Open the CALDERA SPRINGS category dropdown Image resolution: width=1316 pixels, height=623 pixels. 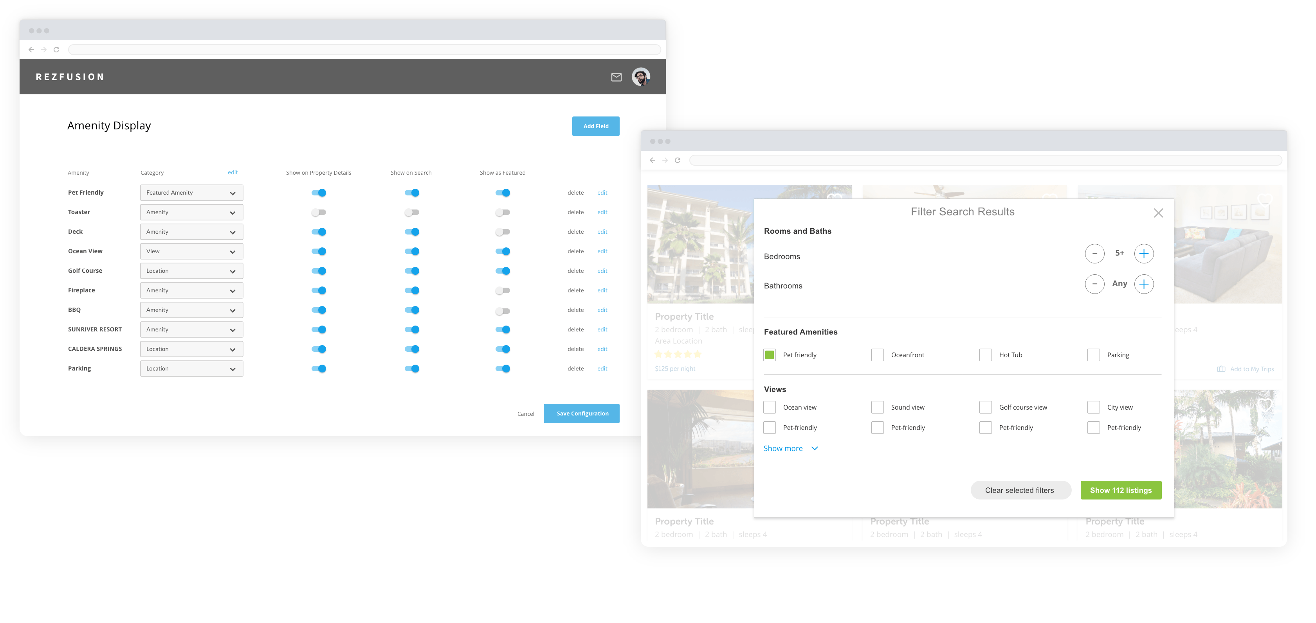[x=191, y=349]
